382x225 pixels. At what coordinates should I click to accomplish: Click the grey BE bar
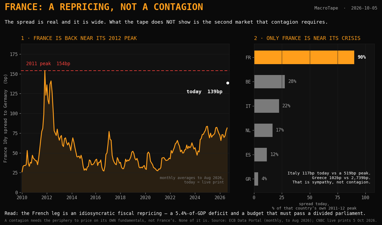[270, 82]
